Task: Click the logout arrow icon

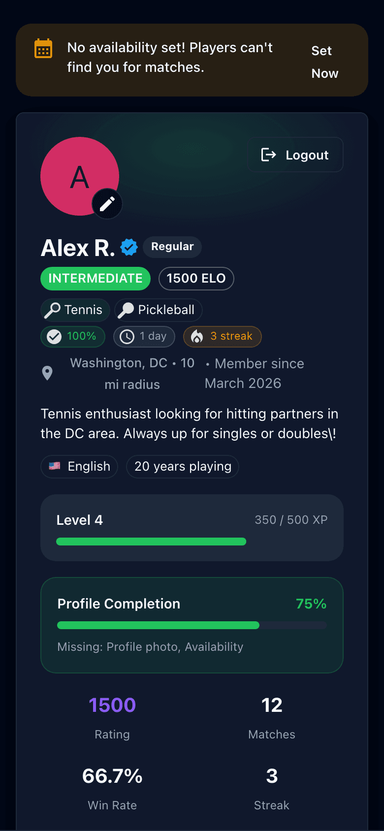Action: coord(268,155)
